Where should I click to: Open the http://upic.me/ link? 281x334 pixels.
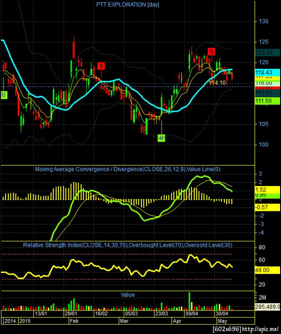tap(260, 329)
